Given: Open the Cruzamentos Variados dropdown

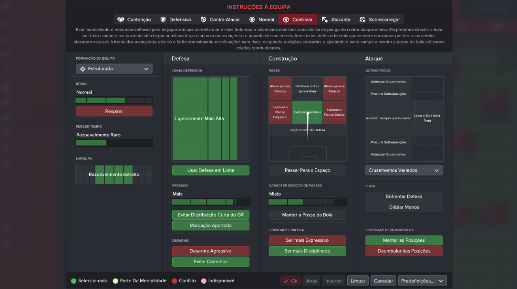Looking at the screenshot, I should [404, 170].
